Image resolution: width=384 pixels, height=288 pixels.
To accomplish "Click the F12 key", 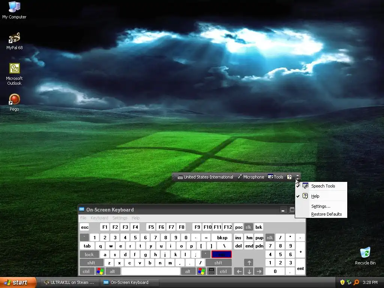I will tap(228, 227).
